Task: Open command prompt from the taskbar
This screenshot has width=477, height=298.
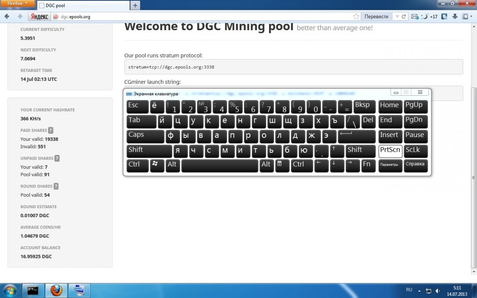Action: coord(33,290)
